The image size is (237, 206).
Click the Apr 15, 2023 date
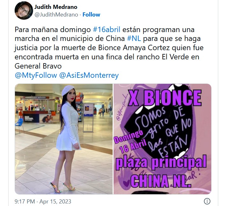[55, 202]
